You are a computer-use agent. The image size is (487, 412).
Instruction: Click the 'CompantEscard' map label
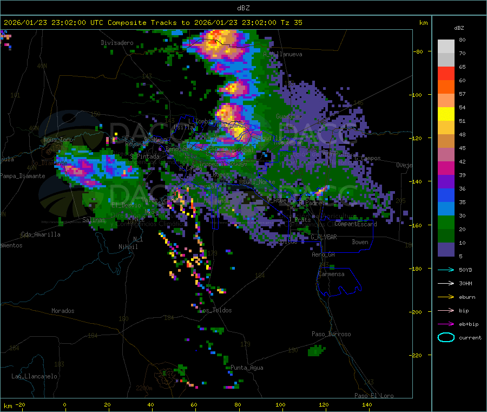[x=356, y=224]
